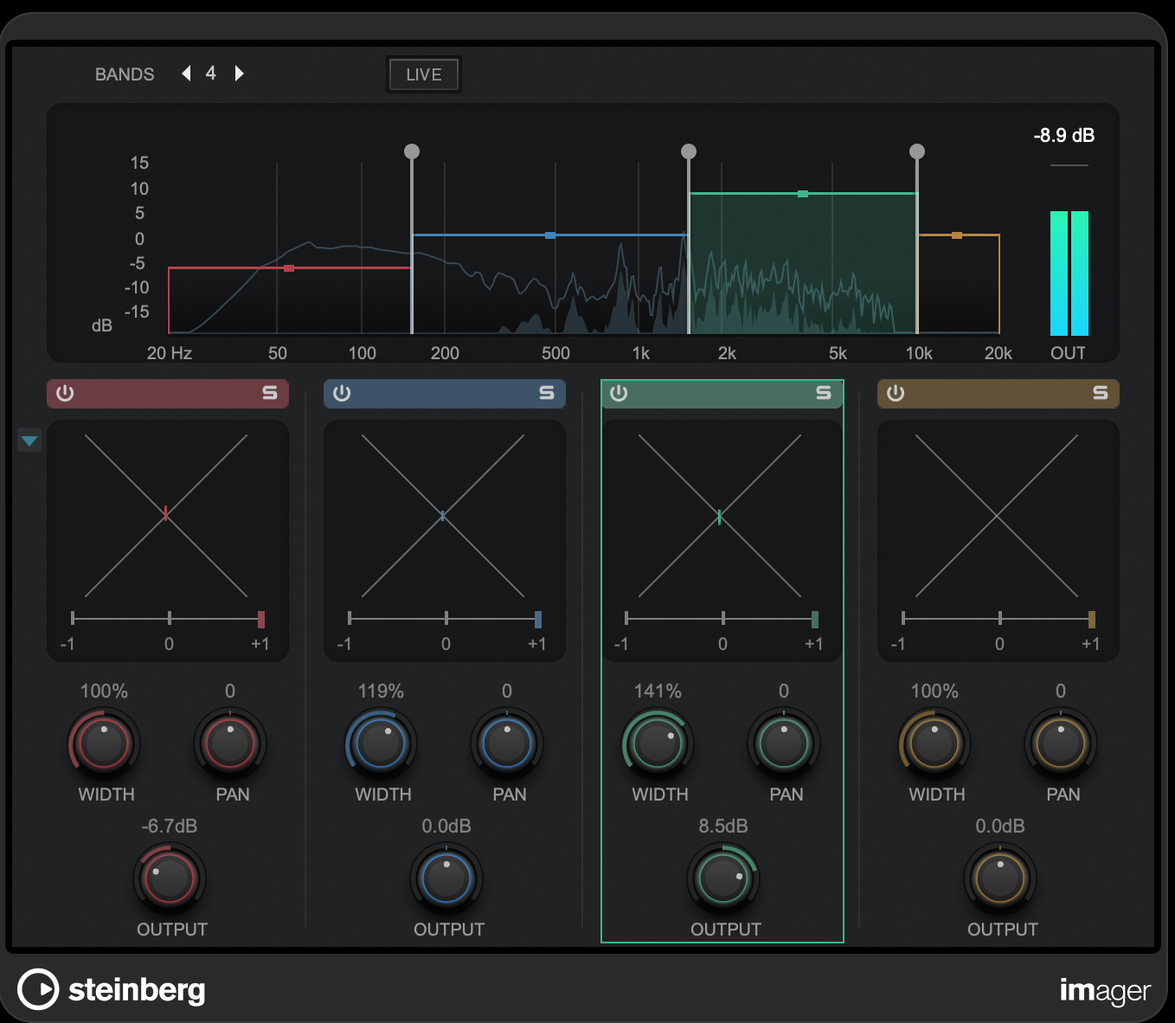
Task: Click the blue band width value 119%
Action: 381,692
